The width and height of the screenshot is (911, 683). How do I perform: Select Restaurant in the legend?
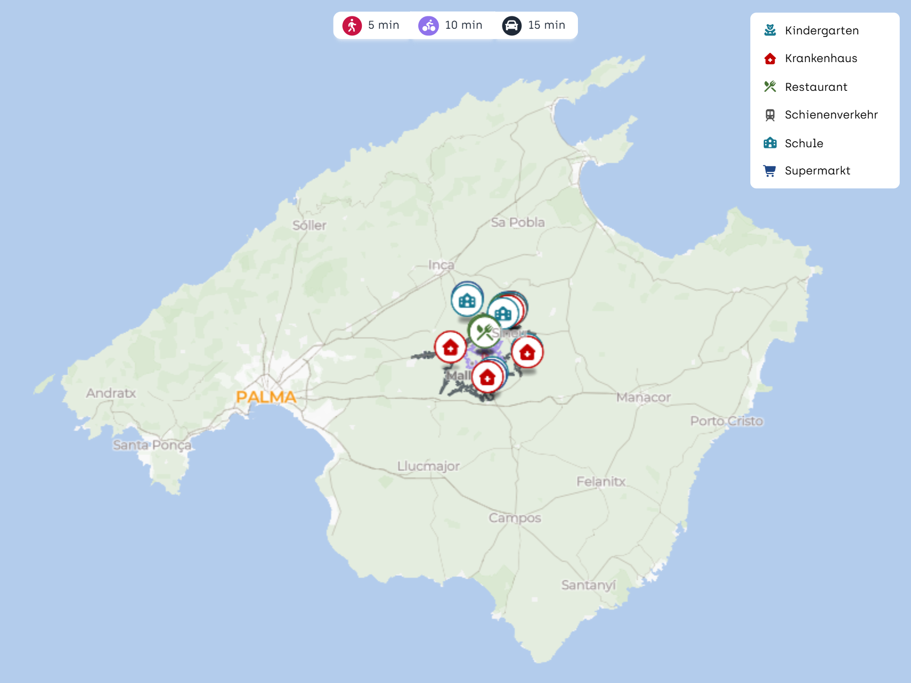pyautogui.click(x=816, y=87)
